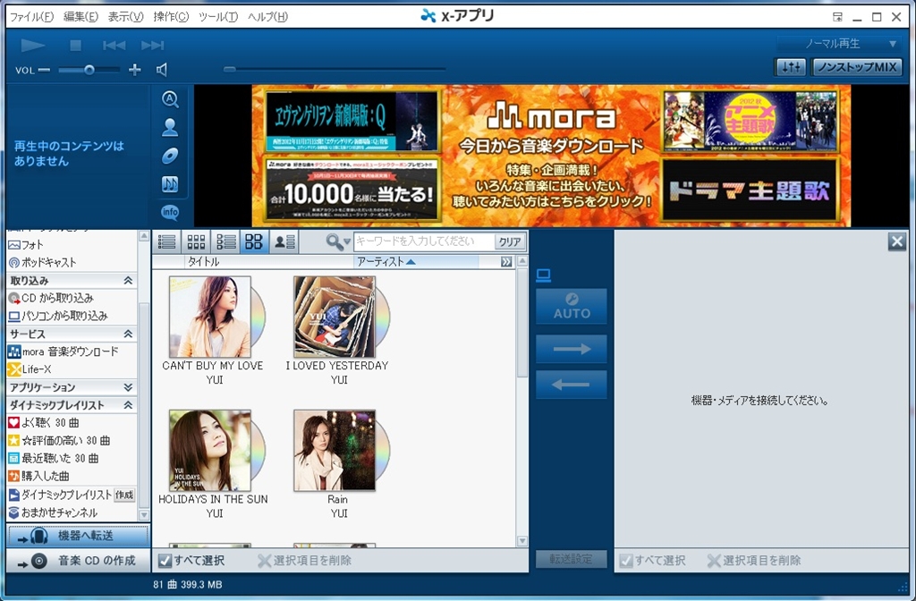The height and width of the screenshot is (601, 916).
Task: Skip to the previous track
Action: point(114,45)
